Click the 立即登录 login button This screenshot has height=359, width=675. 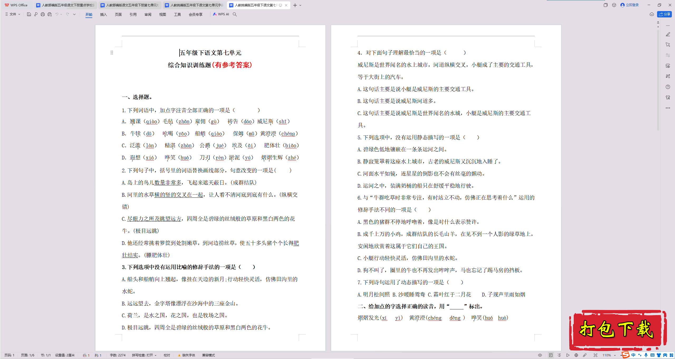coord(630,5)
